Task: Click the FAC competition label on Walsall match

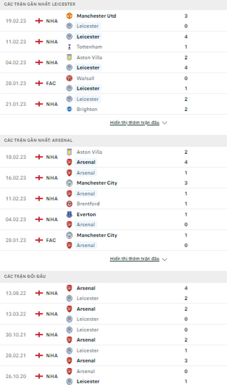Action: click(x=52, y=83)
